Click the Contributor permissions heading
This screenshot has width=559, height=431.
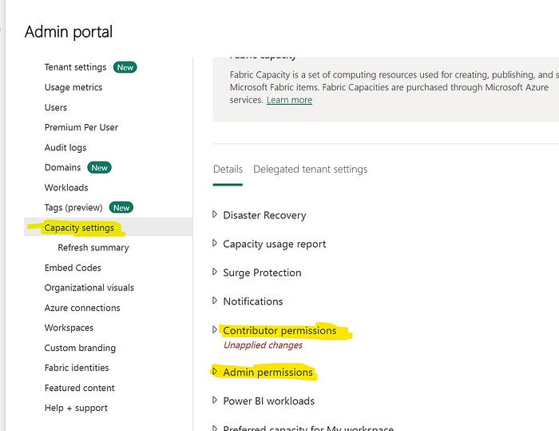tap(279, 331)
